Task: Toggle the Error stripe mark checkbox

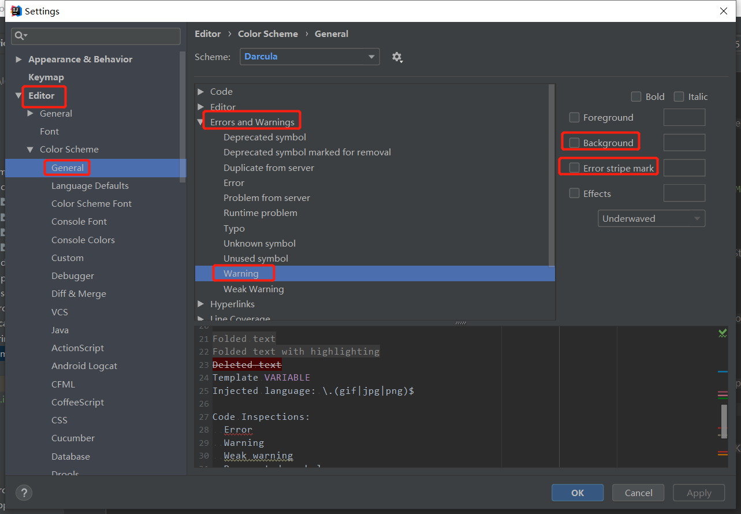Action: (x=574, y=167)
